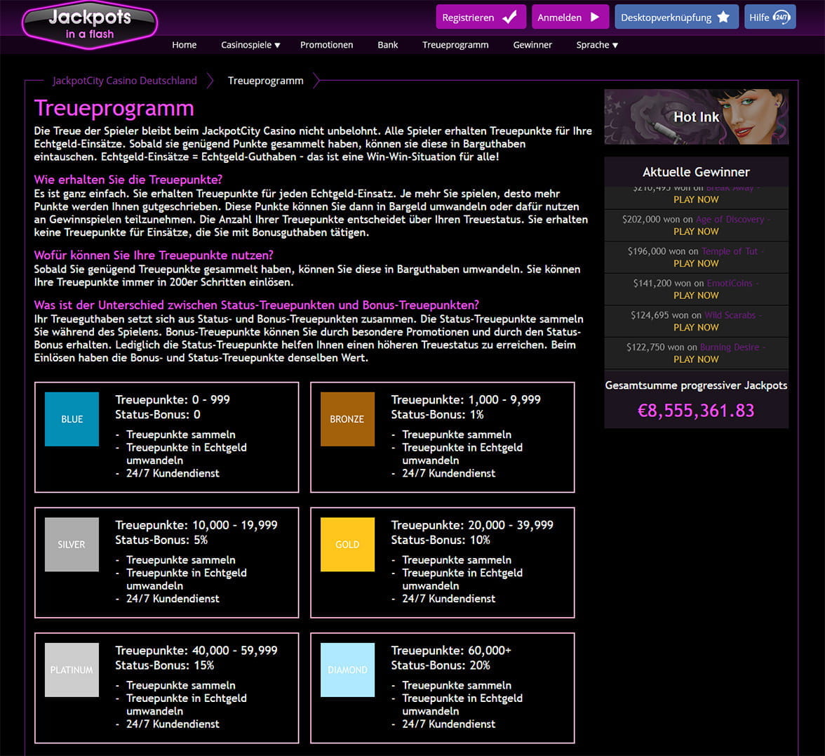Click the €8,555,361.83 jackpot total
This screenshot has width=825, height=756.
(x=696, y=411)
